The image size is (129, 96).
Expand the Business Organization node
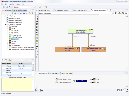click(5, 20)
